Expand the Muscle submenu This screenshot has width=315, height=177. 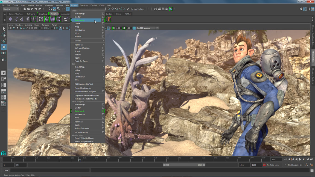[88, 41]
